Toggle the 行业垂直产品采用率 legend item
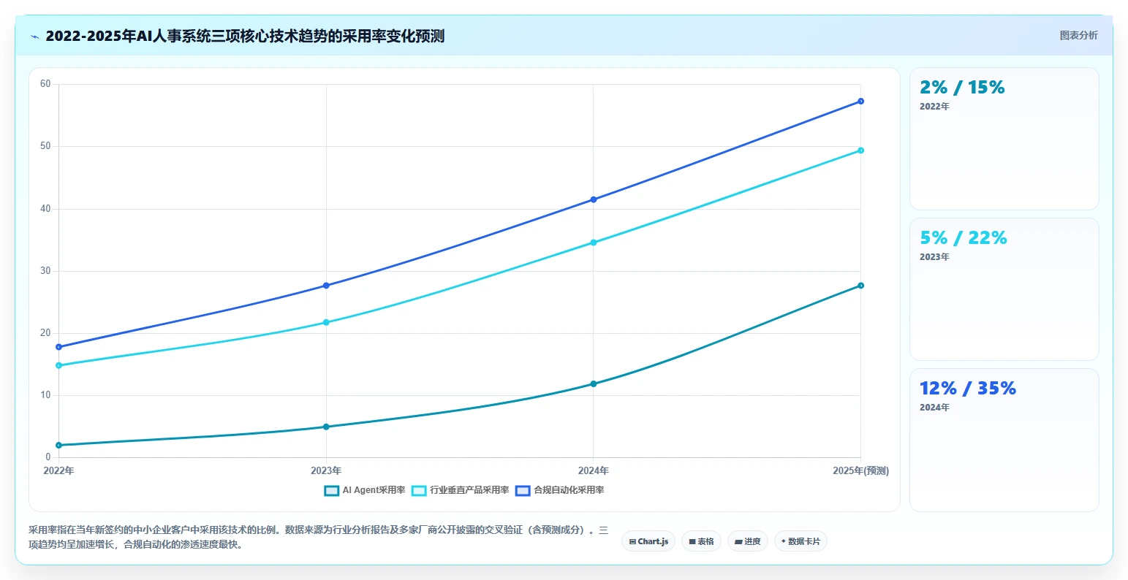The width and height of the screenshot is (1128, 580). pyautogui.click(x=461, y=490)
